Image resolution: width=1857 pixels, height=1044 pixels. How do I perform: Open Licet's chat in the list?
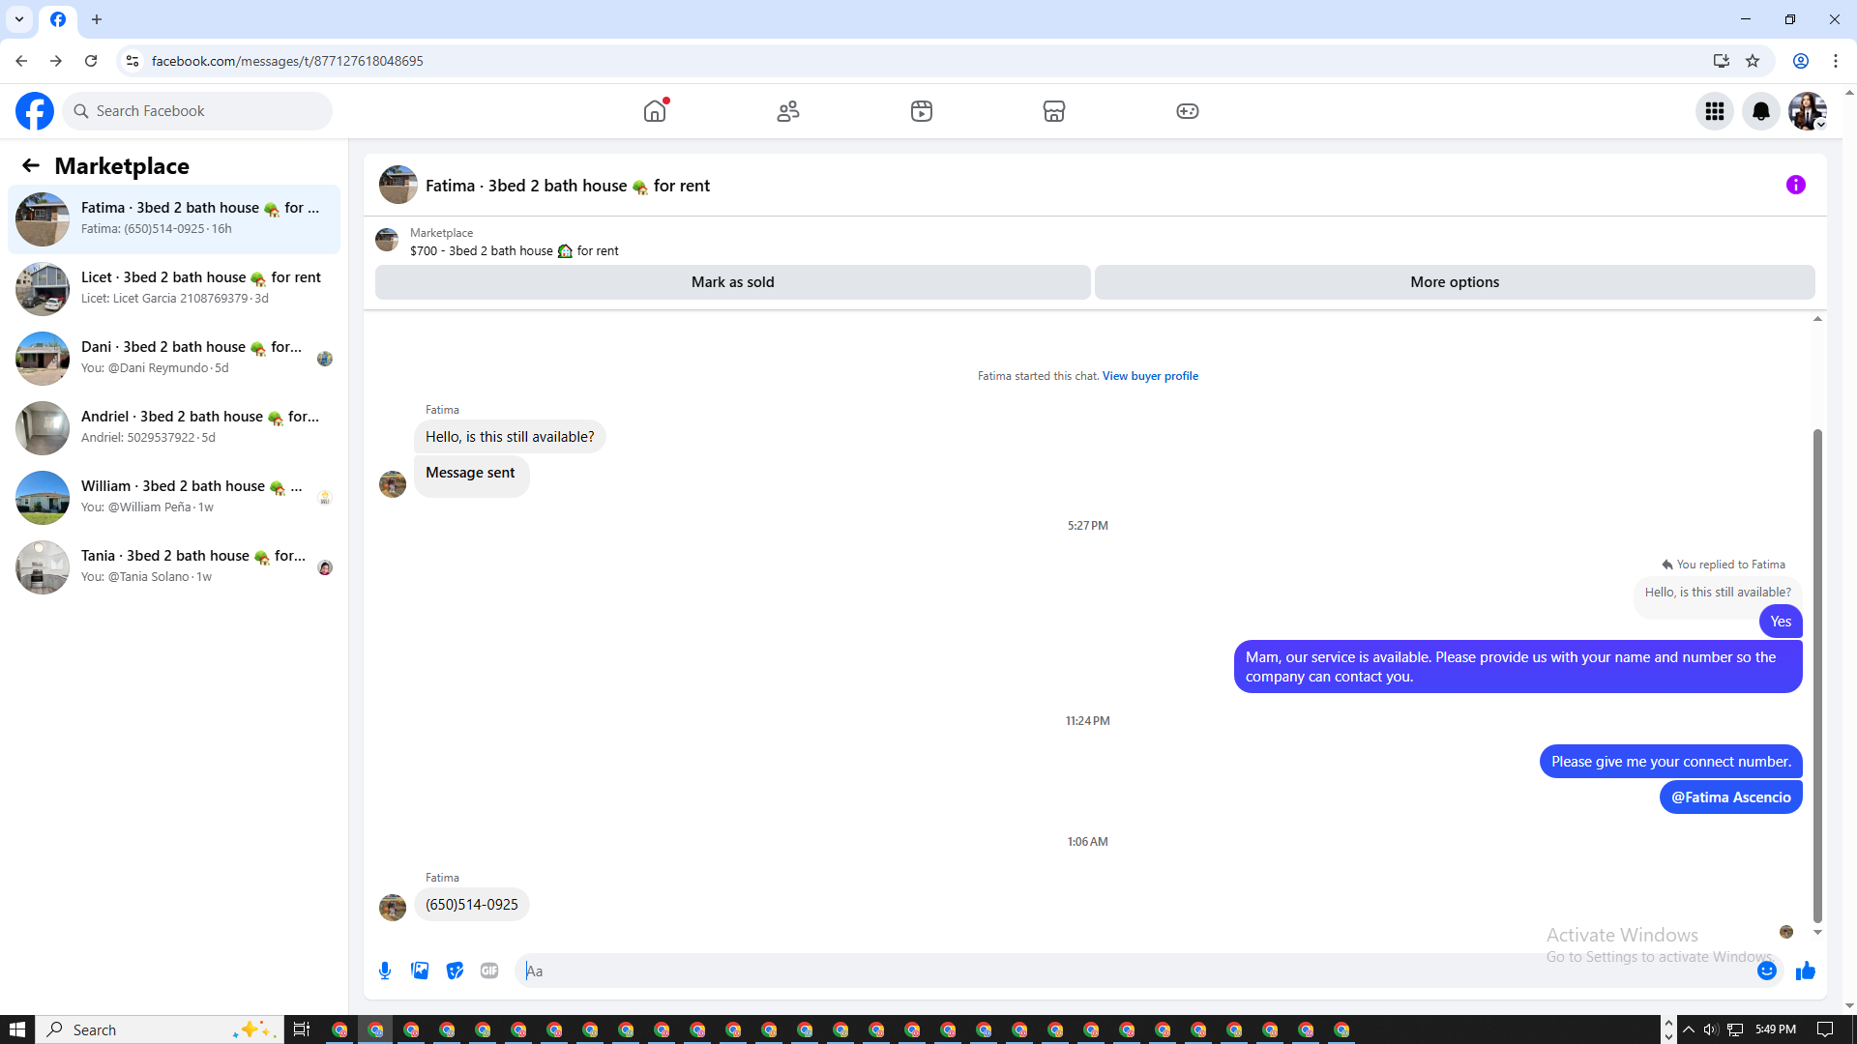[174, 289]
